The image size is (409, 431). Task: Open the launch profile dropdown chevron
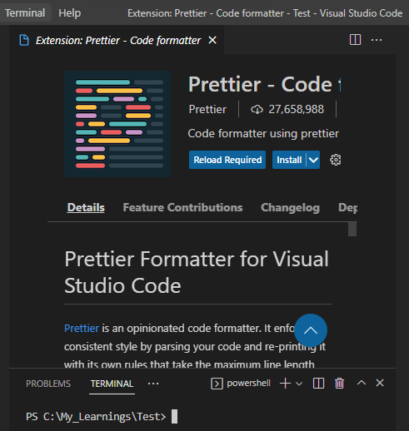(299, 384)
